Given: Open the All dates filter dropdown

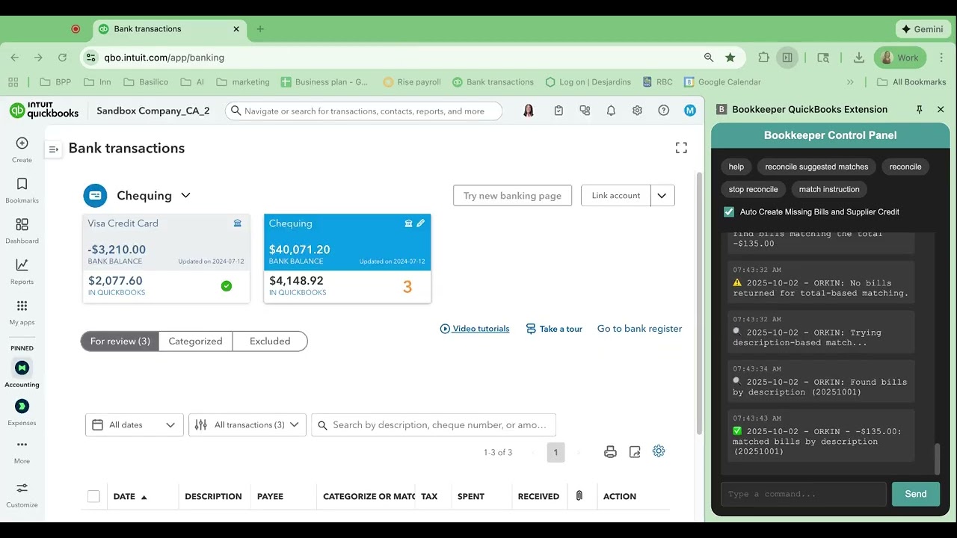Looking at the screenshot, I should click(135, 425).
